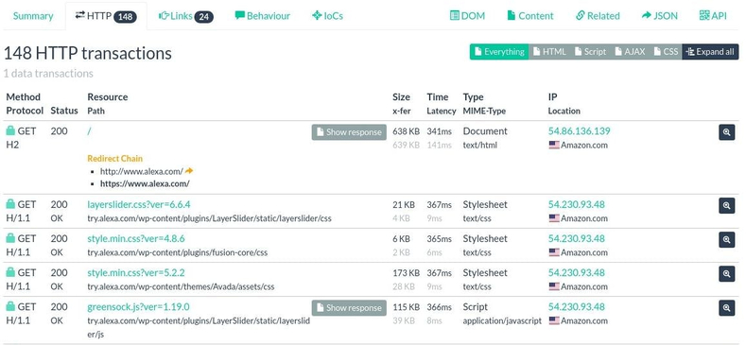Screen dimensions: 746x345
Task: Click the 638 KB size value
Action: [406, 131]
